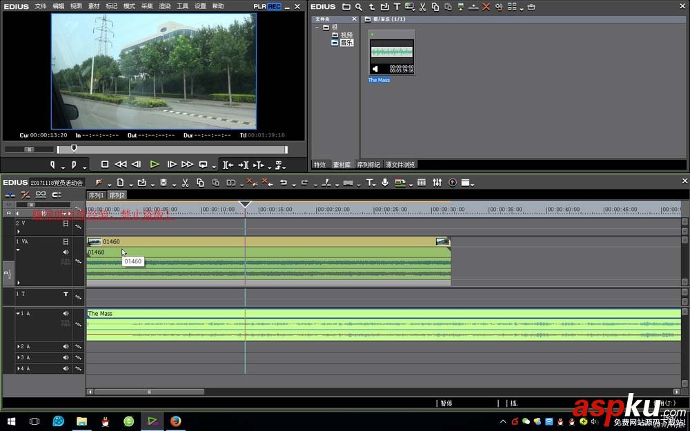
Task: Click the Rewind button in the player
Action: pos(121,165)
